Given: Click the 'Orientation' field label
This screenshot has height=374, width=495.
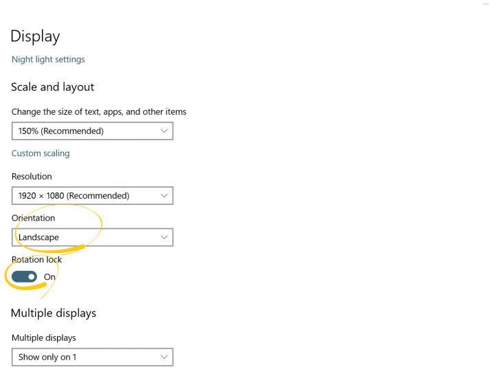Looking at the screenshot, I should click(33, 218).
